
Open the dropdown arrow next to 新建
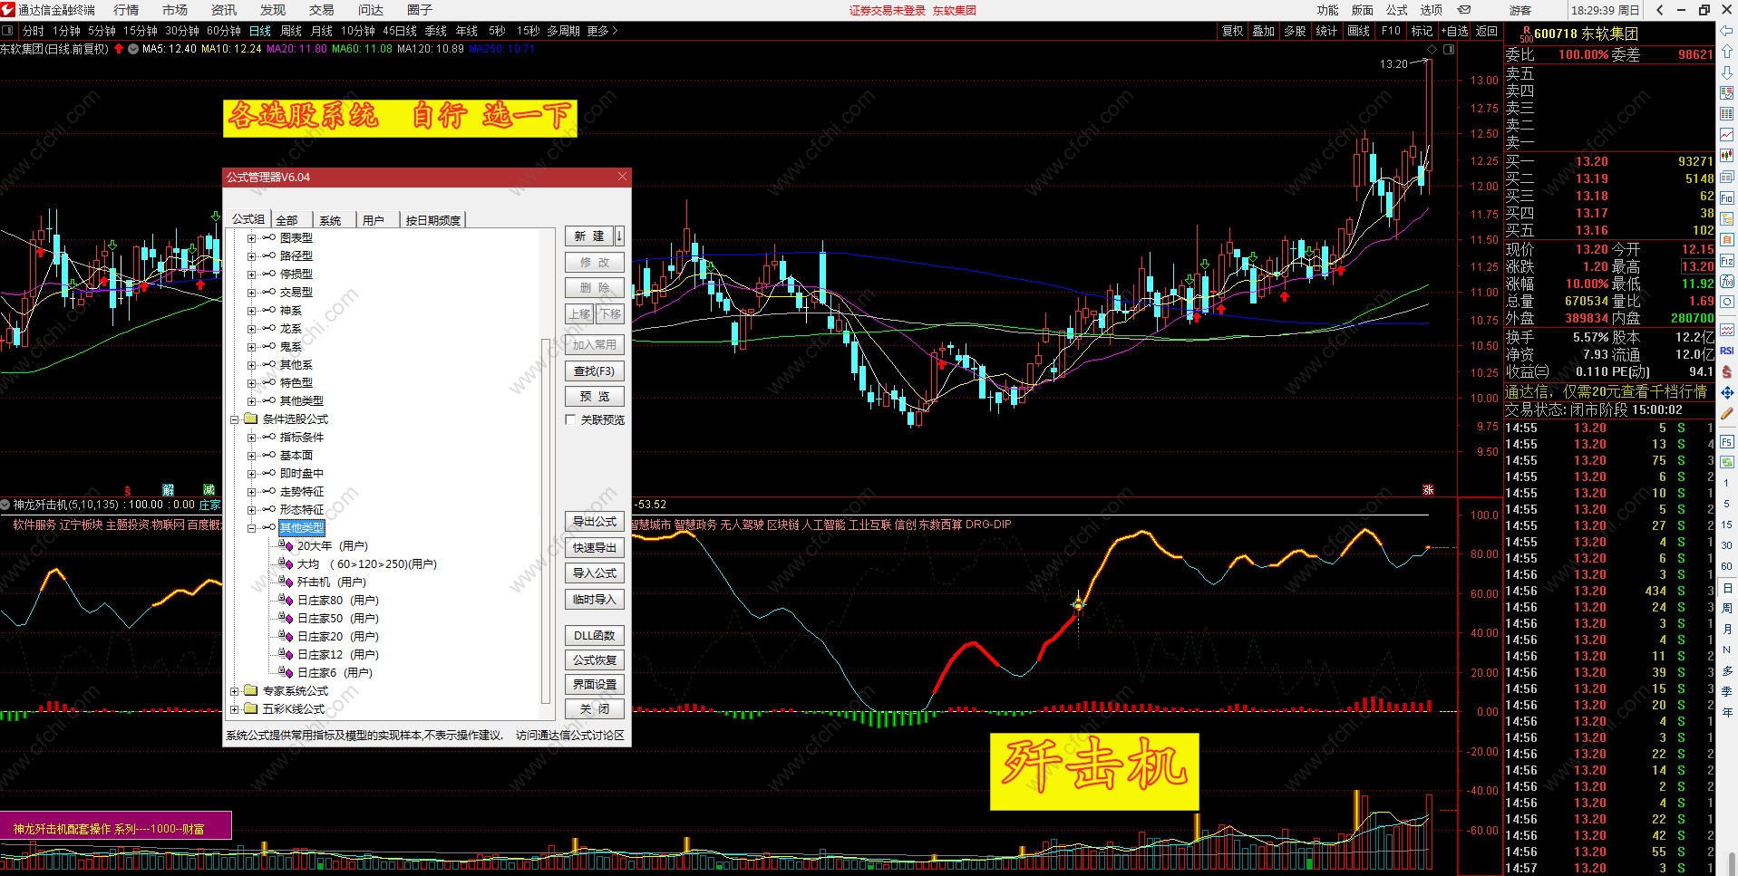pyautogui.click(x=619, y=236)
